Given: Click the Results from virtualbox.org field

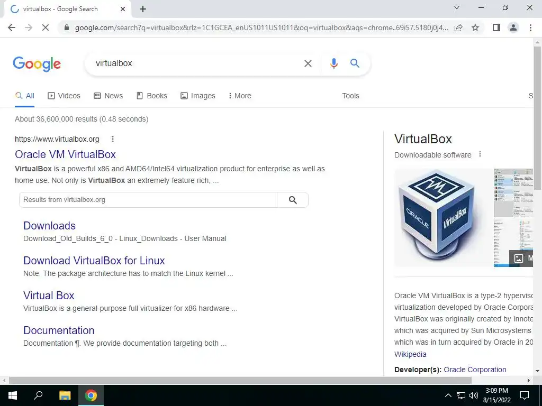Looking at the screenshot, I should click(148, 200).
